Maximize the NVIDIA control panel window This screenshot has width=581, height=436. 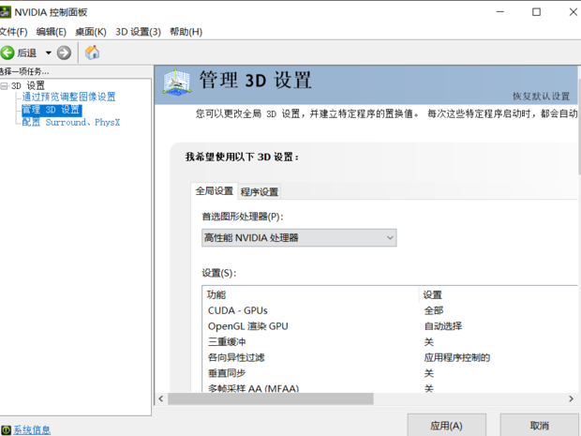pyautogui.click(x=536, y=12)
